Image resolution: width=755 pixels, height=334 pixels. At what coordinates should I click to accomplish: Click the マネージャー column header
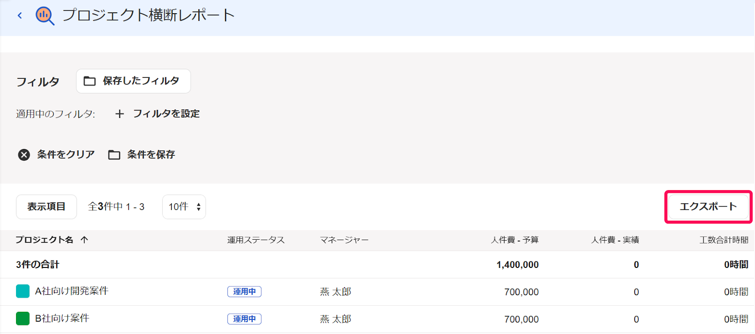coord(344,240)
